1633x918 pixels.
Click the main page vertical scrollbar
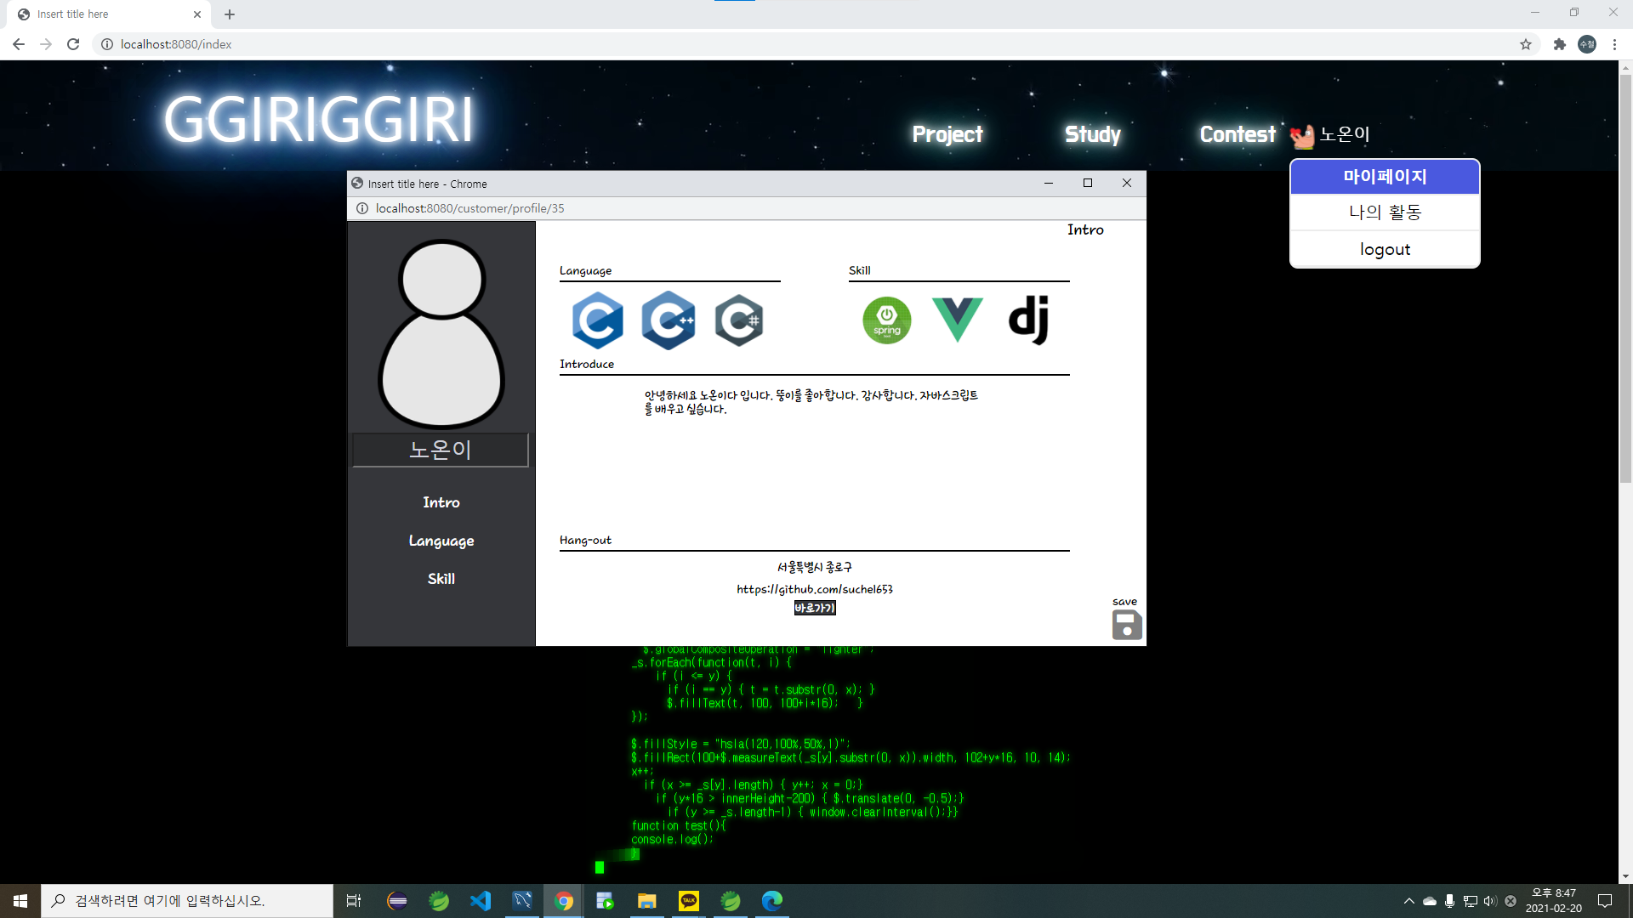point(1625,280)
